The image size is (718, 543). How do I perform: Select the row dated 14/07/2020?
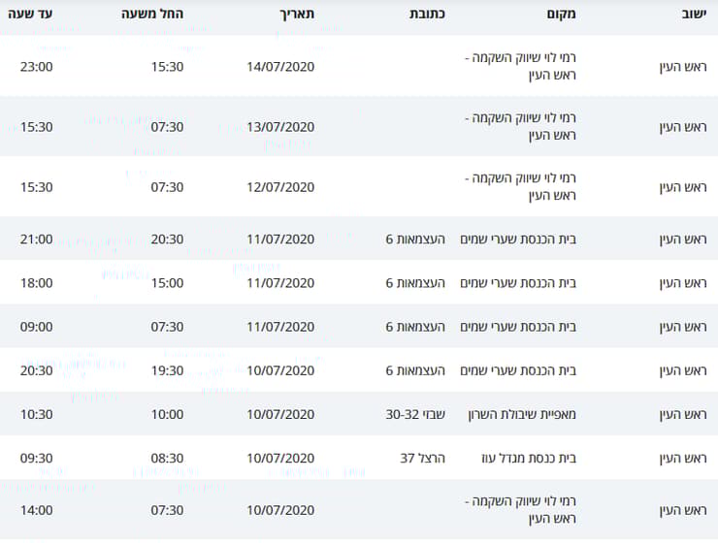coord(359,66)
